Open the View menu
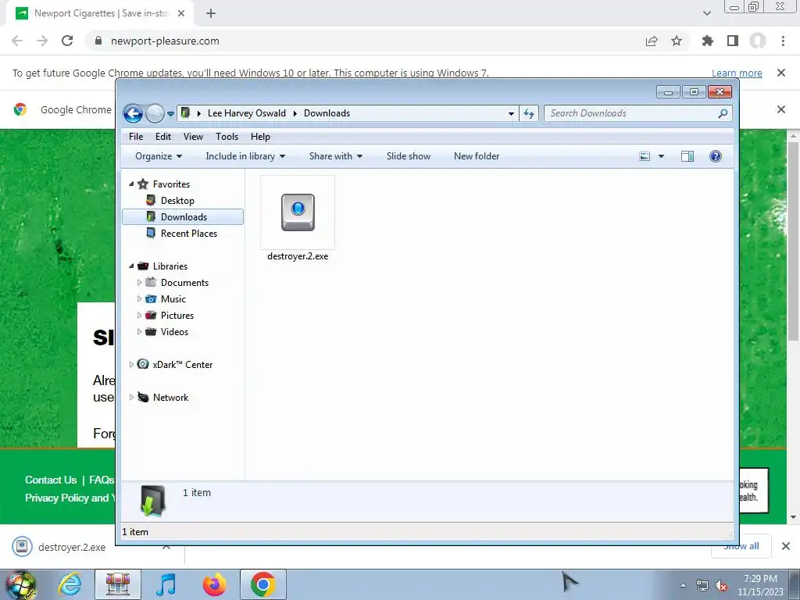800x600 pixels. click(194, 137)
